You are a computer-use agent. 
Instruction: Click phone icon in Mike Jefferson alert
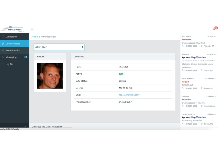183,88
